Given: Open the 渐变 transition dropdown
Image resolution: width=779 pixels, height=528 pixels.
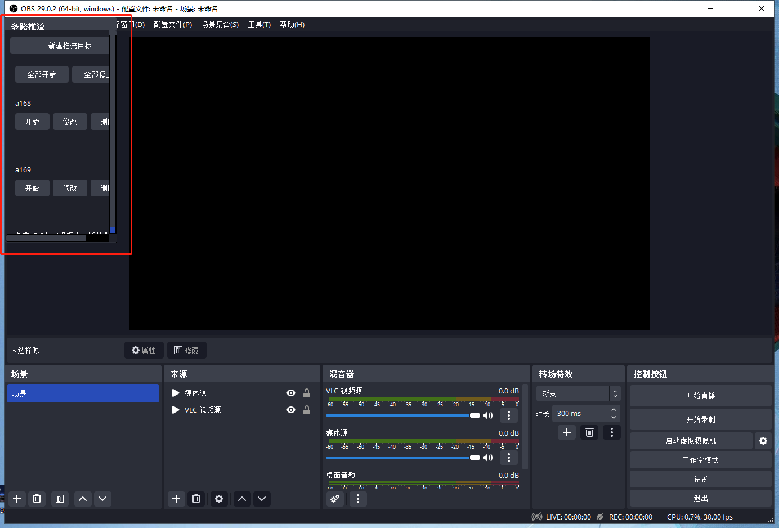Looking at the screenshot, I should [x=578, y=393].
